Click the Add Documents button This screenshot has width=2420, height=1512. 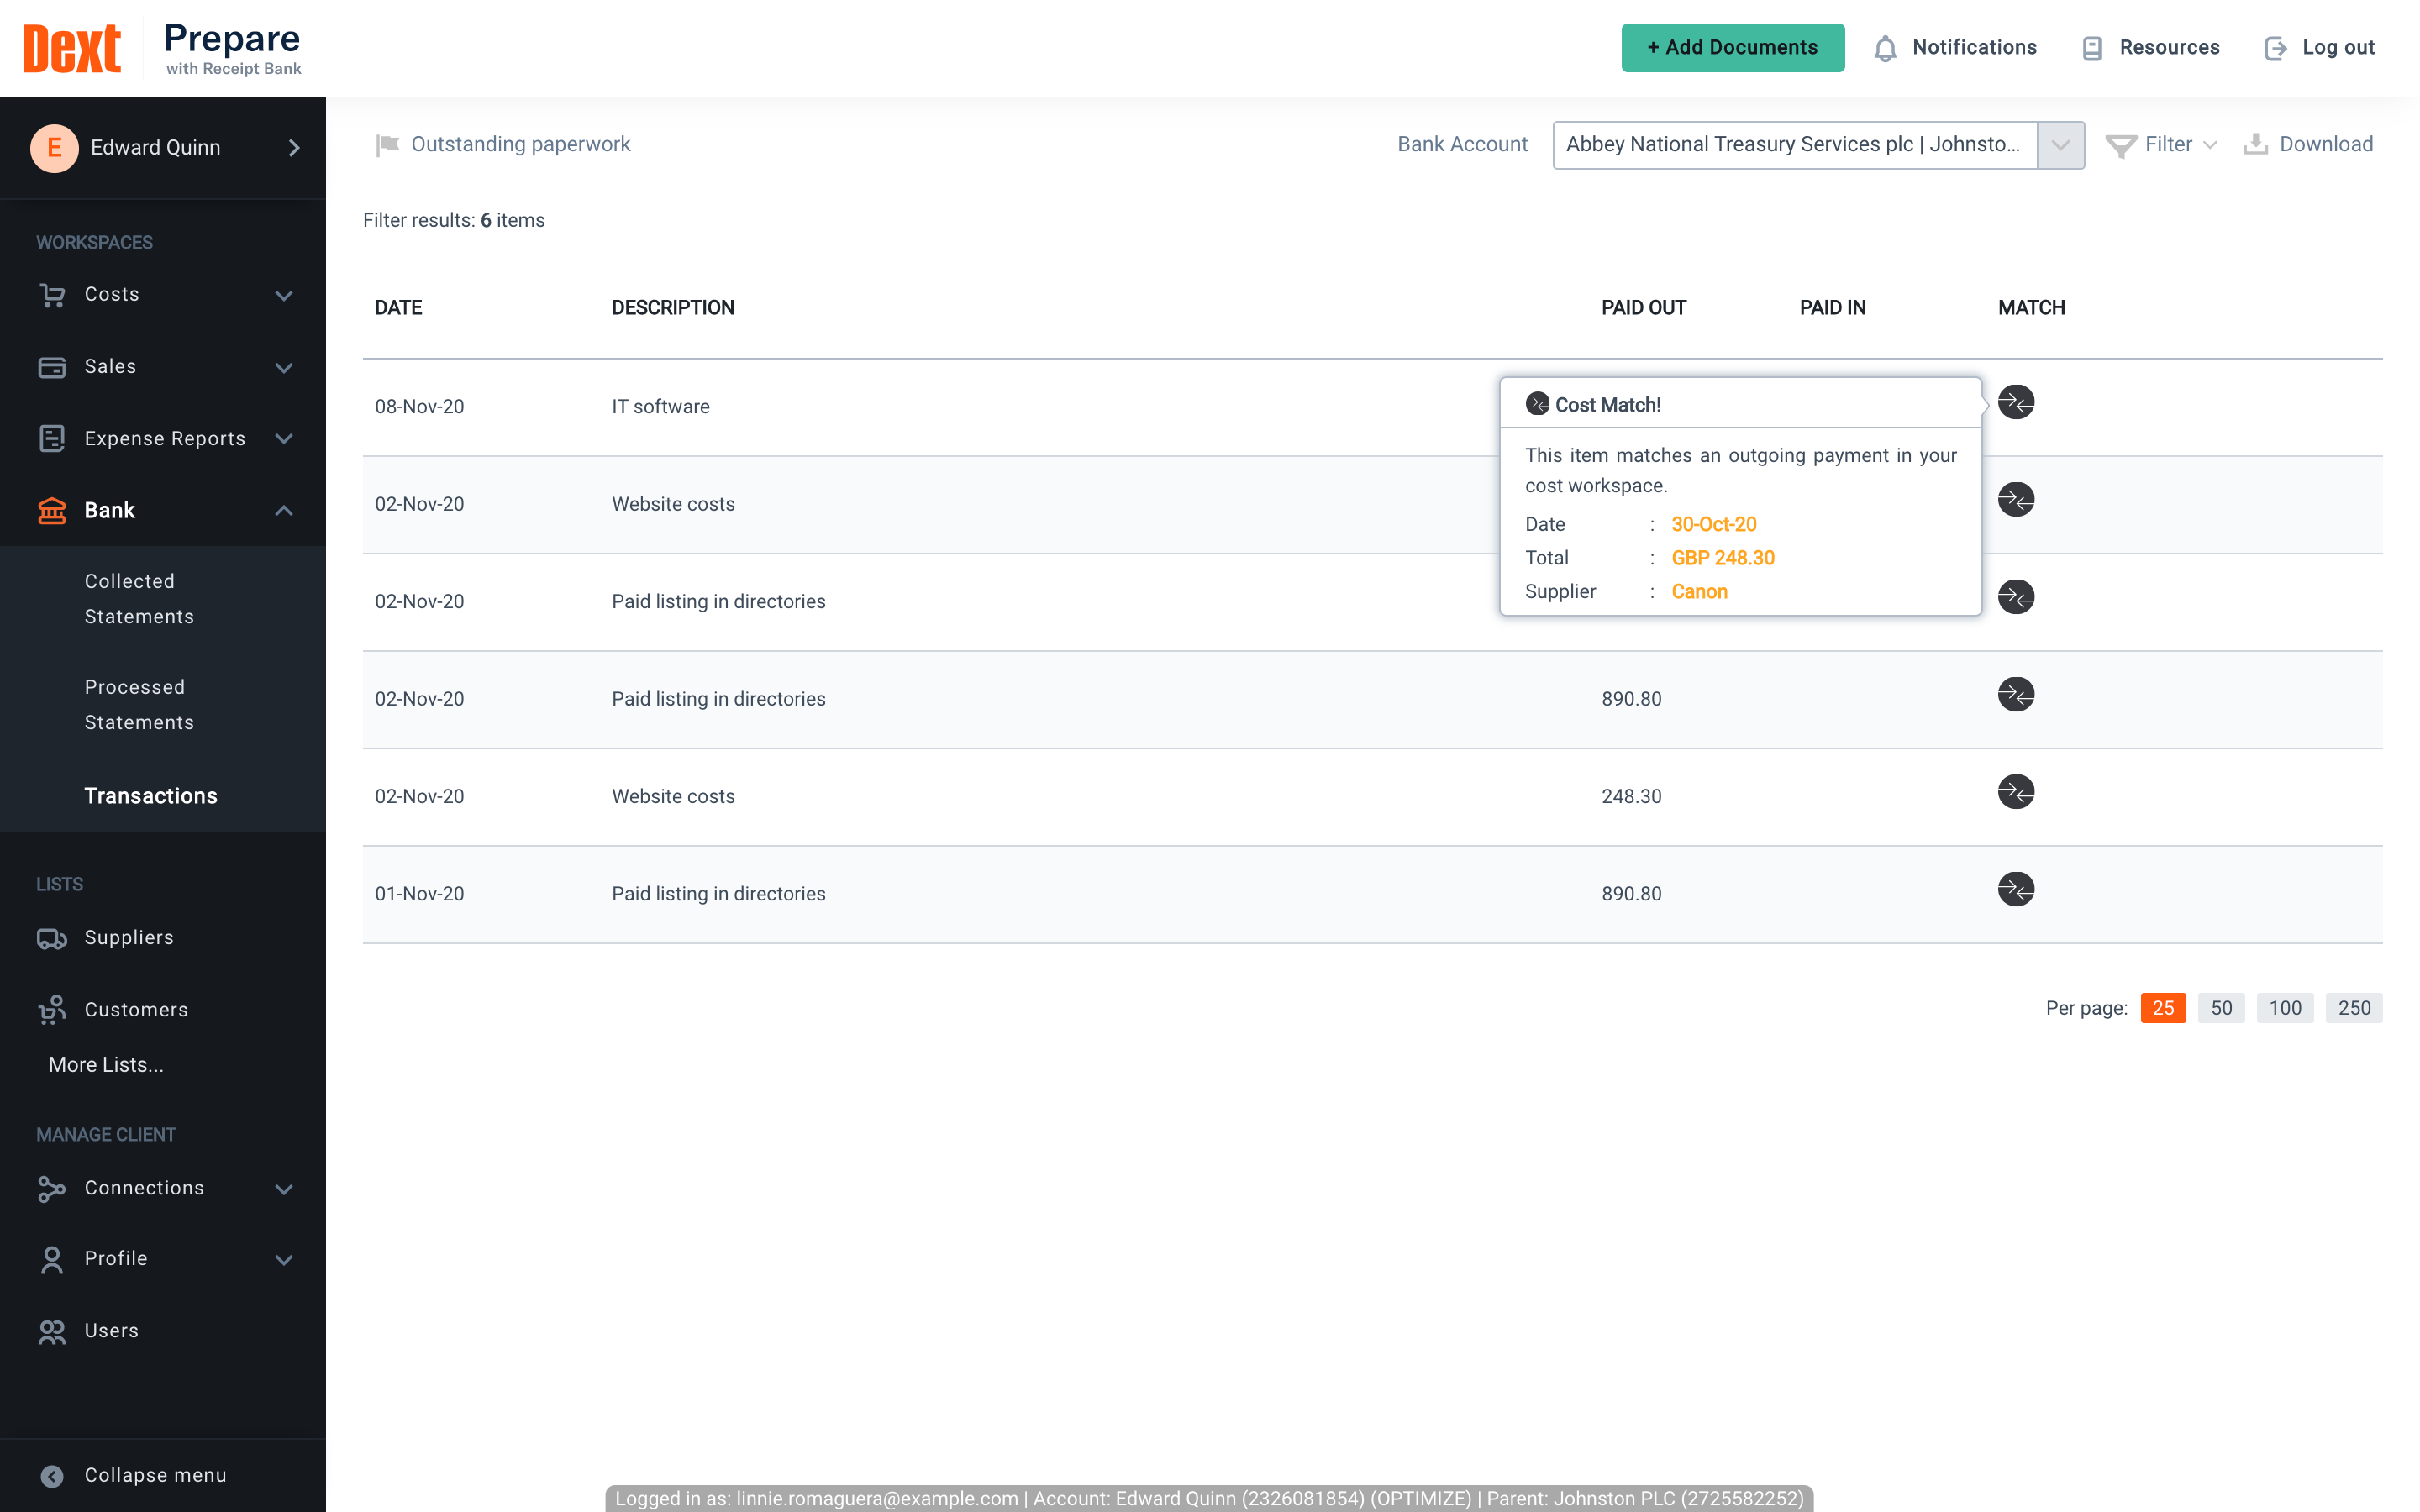pyautogui.click(x=1730, y=47)
